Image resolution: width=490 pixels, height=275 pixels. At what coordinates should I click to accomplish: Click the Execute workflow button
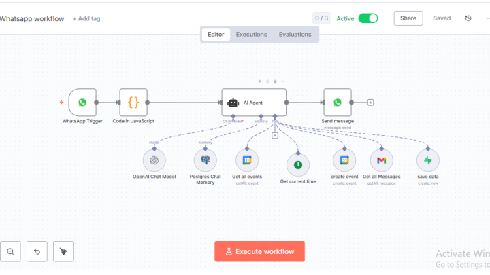[259, 251]
